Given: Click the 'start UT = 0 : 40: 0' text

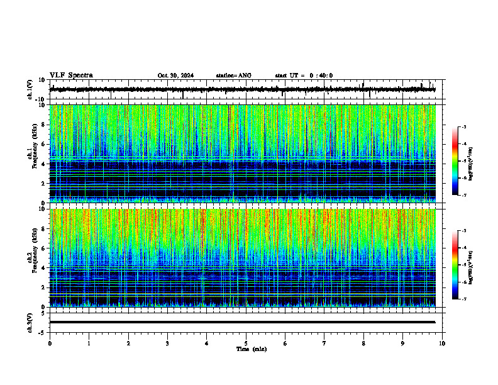Looking at the screenshot, I should (304, 75).
